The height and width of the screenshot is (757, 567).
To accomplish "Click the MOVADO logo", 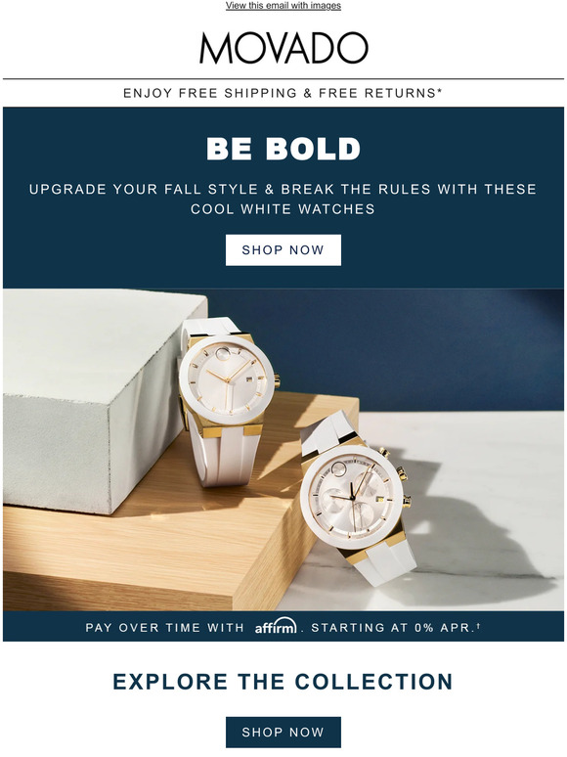I will pos(283,48).
